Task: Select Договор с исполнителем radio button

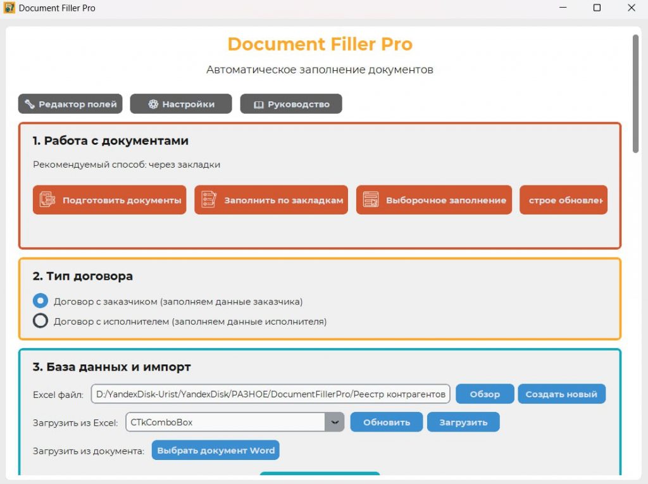Action: point(40,321)
